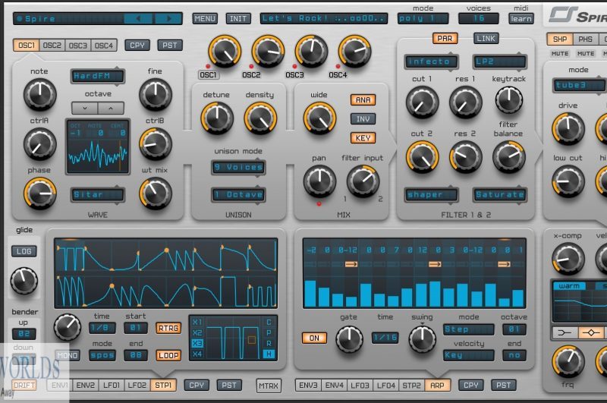Viewport: 607px width, 403px height.
Task: Toggle the filter PAR routing button
Action: [445, 38]
